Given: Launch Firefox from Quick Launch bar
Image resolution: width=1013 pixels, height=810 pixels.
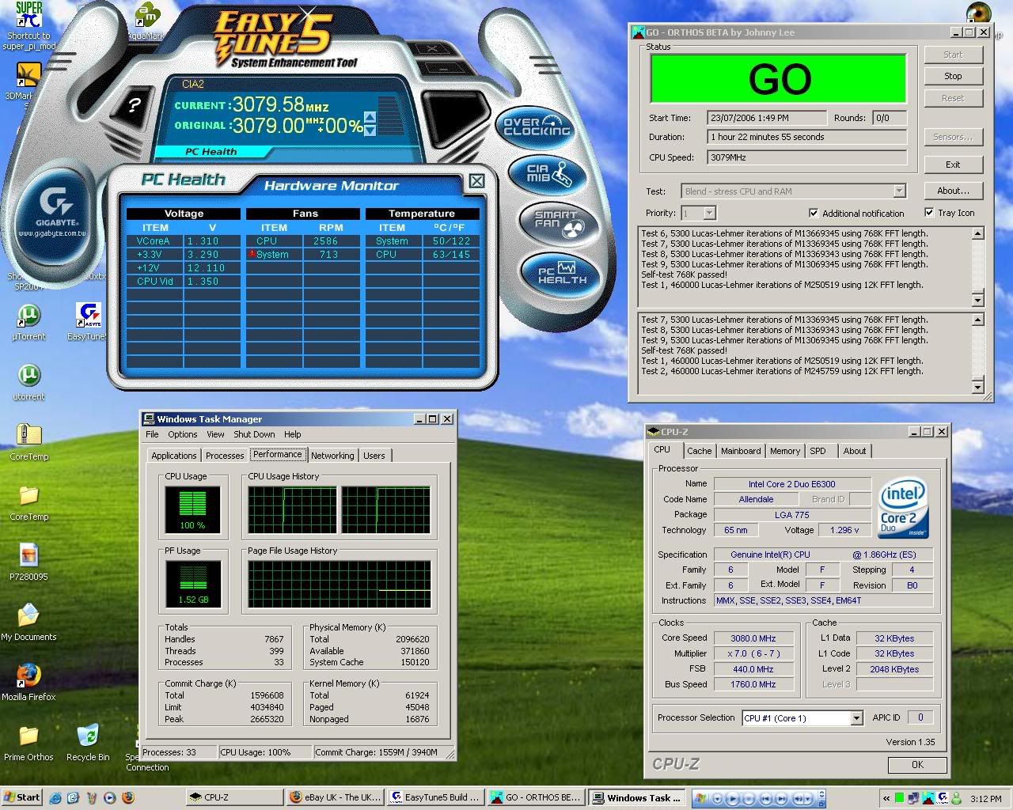Looking at the screenshot, I should 128,797.
